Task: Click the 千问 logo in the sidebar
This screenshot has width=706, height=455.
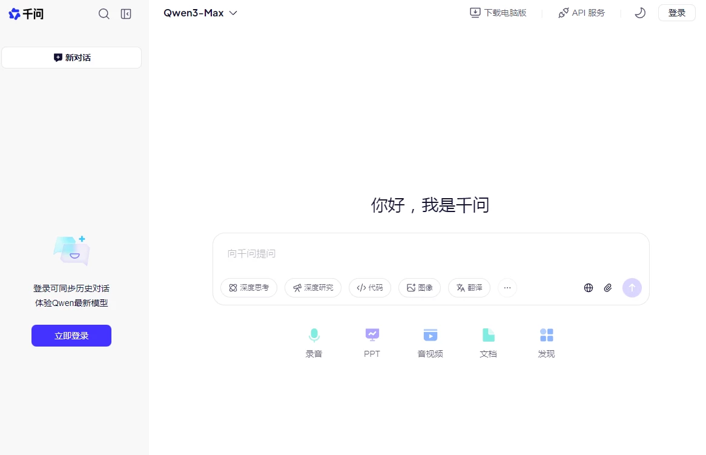Action: click(x=26, y=13)
